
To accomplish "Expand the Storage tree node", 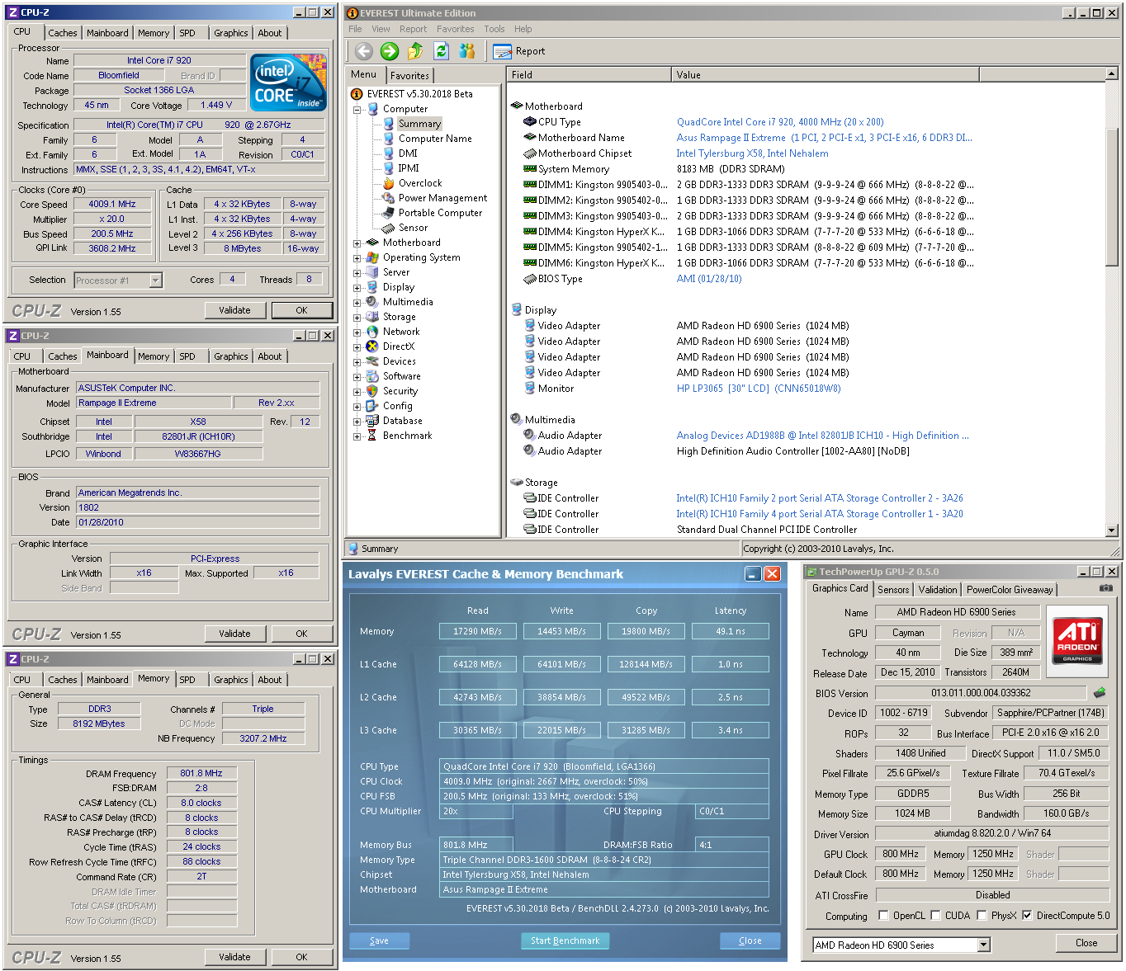I will pyautogui.click(x=357, y=317).
